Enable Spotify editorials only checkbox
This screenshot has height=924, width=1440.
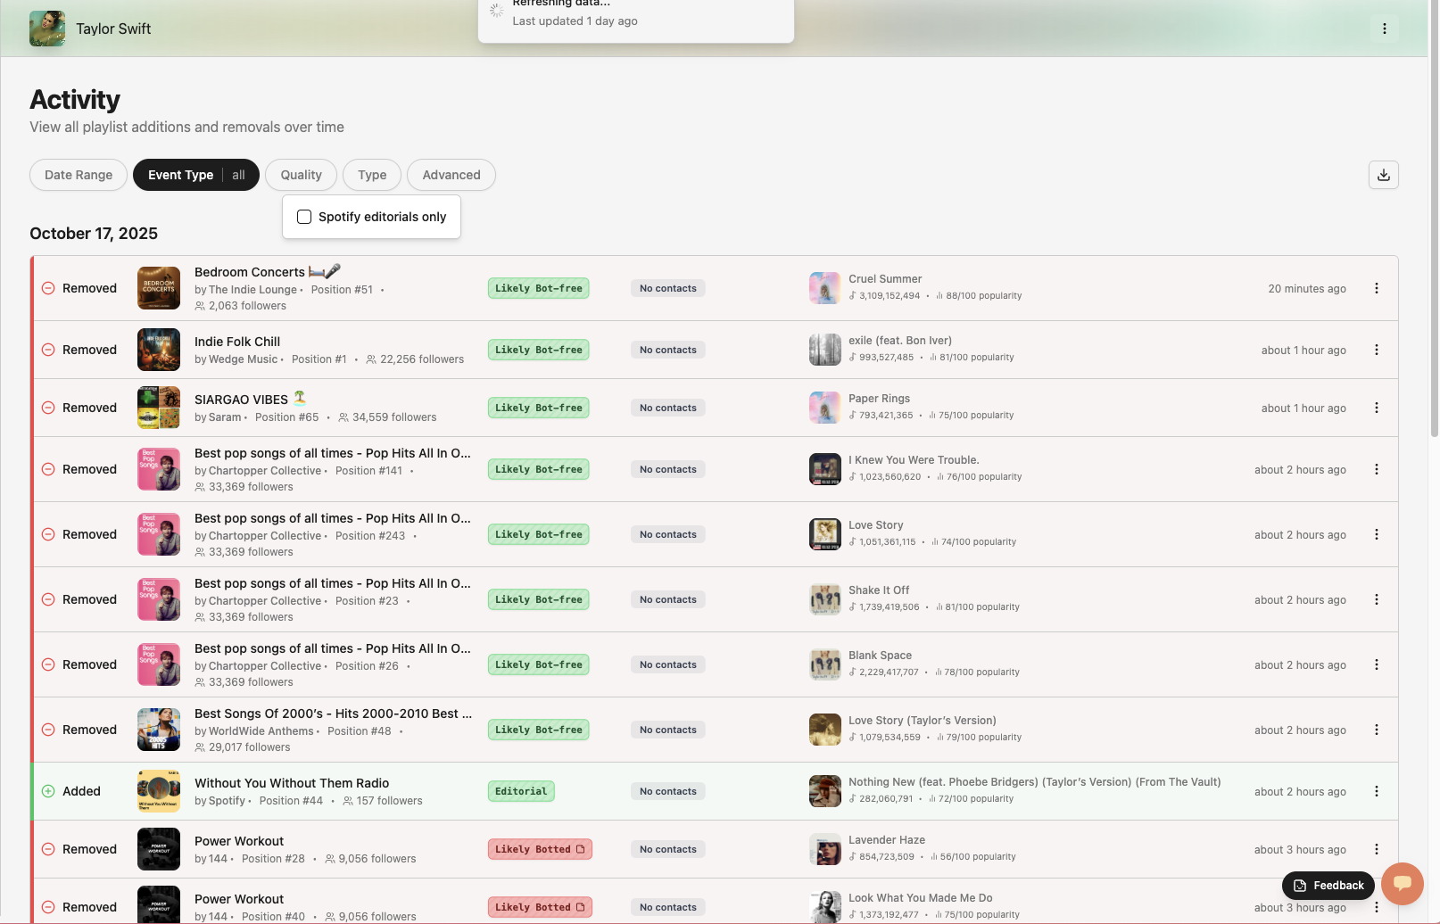pyautogui.click(x=304, y=217)
